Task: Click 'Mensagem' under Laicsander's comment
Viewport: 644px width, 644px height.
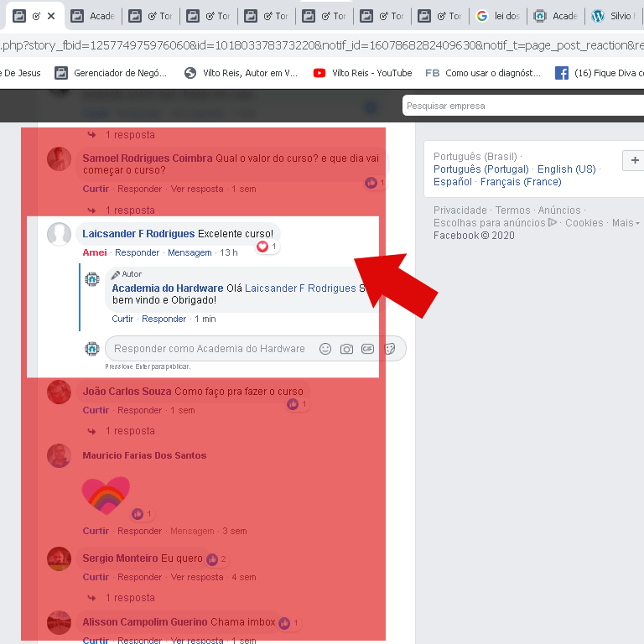Action: 190,252
